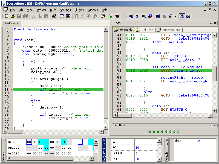Print the document with the printer icon

point(54,16)
